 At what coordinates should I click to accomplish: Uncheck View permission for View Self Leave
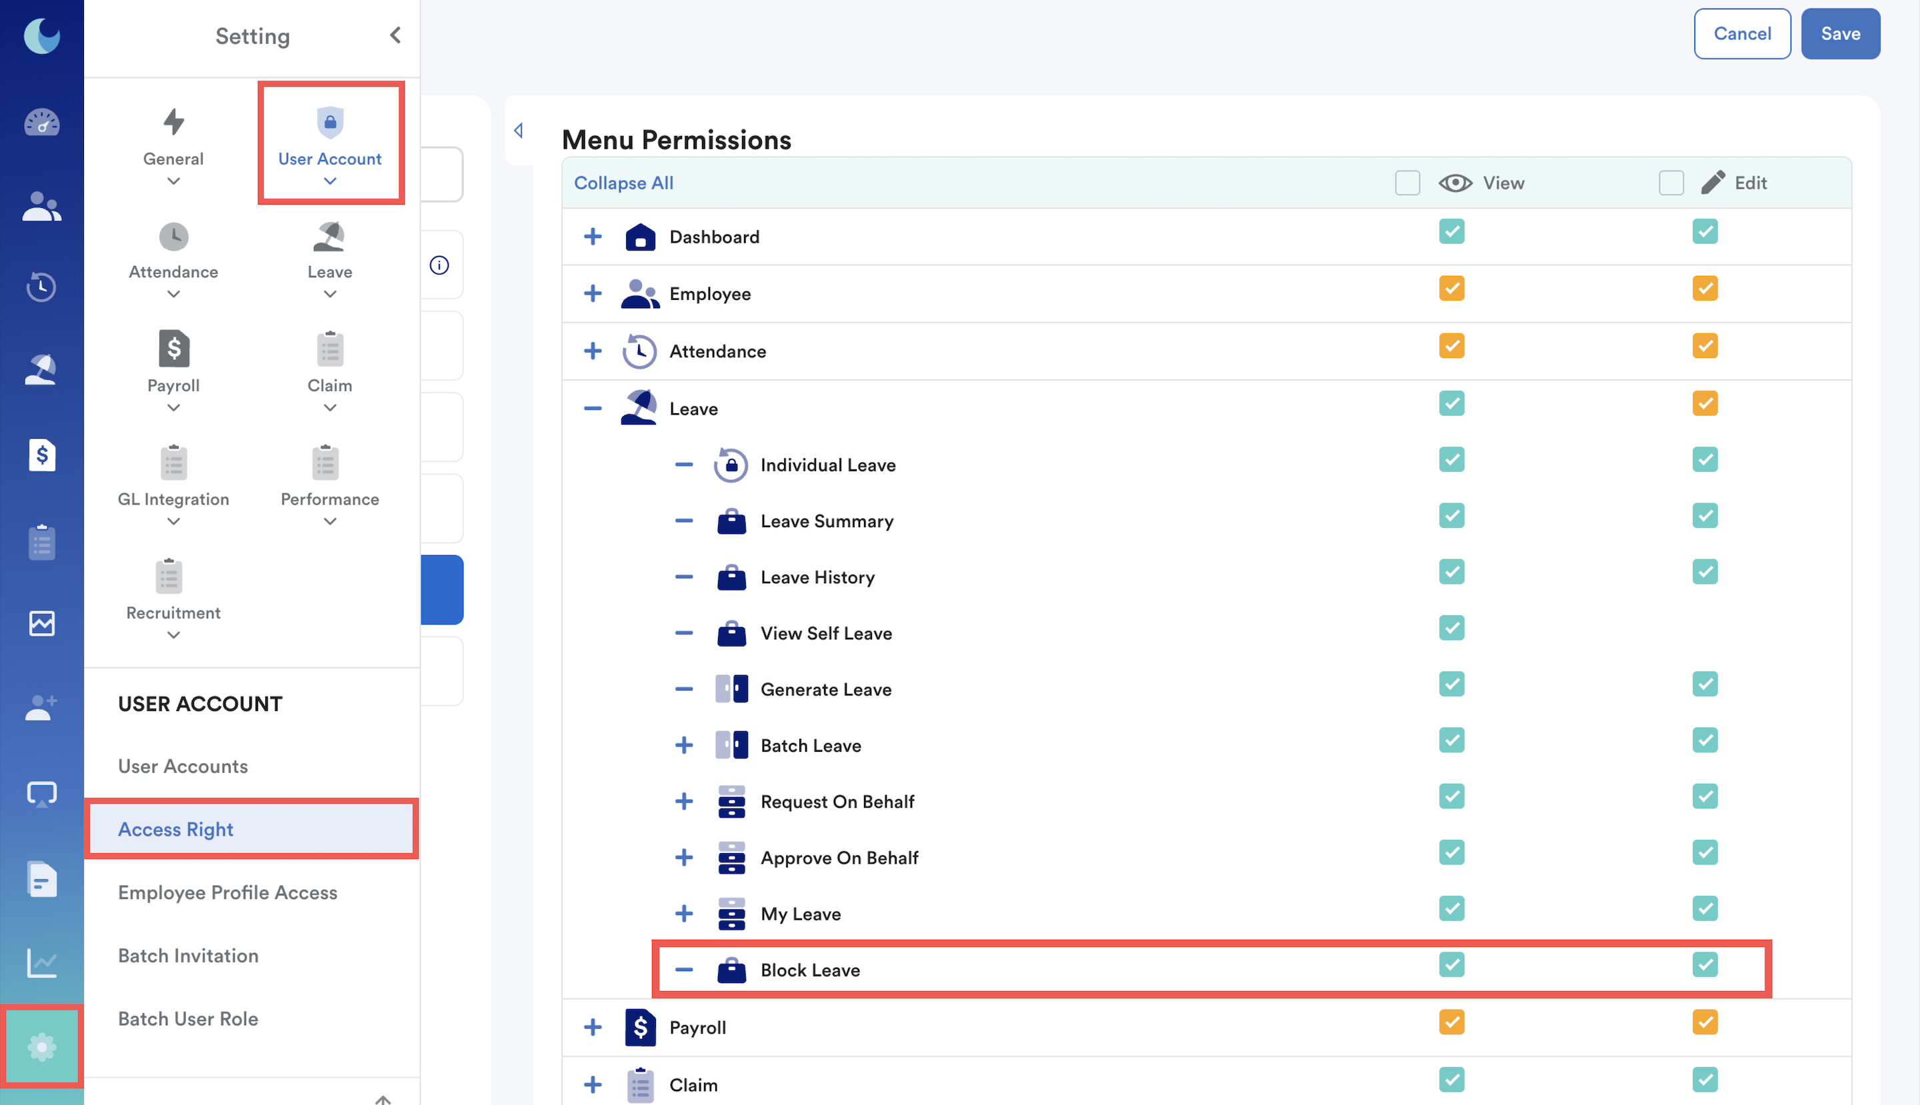tap(1451, 628)
